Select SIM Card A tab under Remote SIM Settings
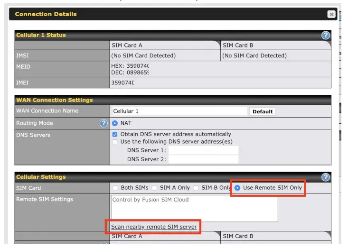This screenshot has height=248, width=348. [x=165, y=236]
